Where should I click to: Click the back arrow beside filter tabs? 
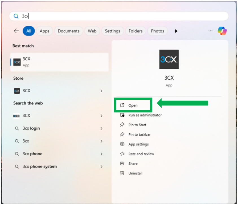16,31
